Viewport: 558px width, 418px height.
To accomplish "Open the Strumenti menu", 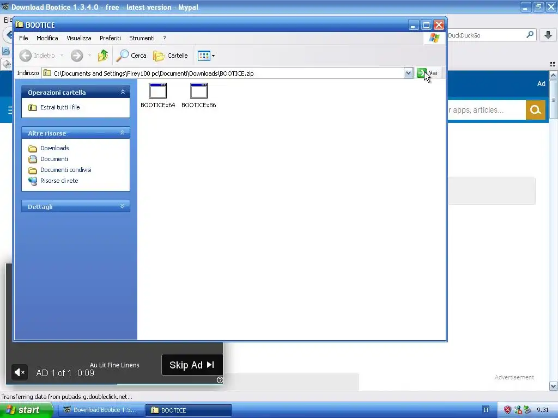I will 142,38.
